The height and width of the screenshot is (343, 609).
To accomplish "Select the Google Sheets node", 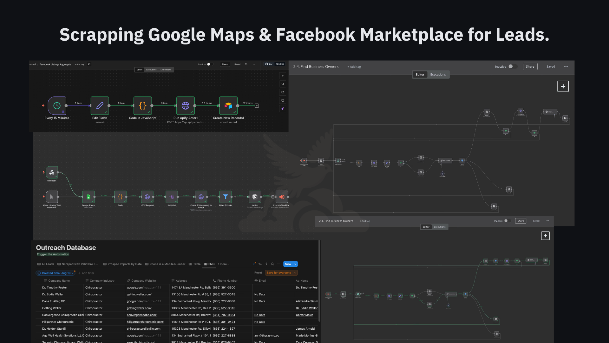I will [88, 197].
